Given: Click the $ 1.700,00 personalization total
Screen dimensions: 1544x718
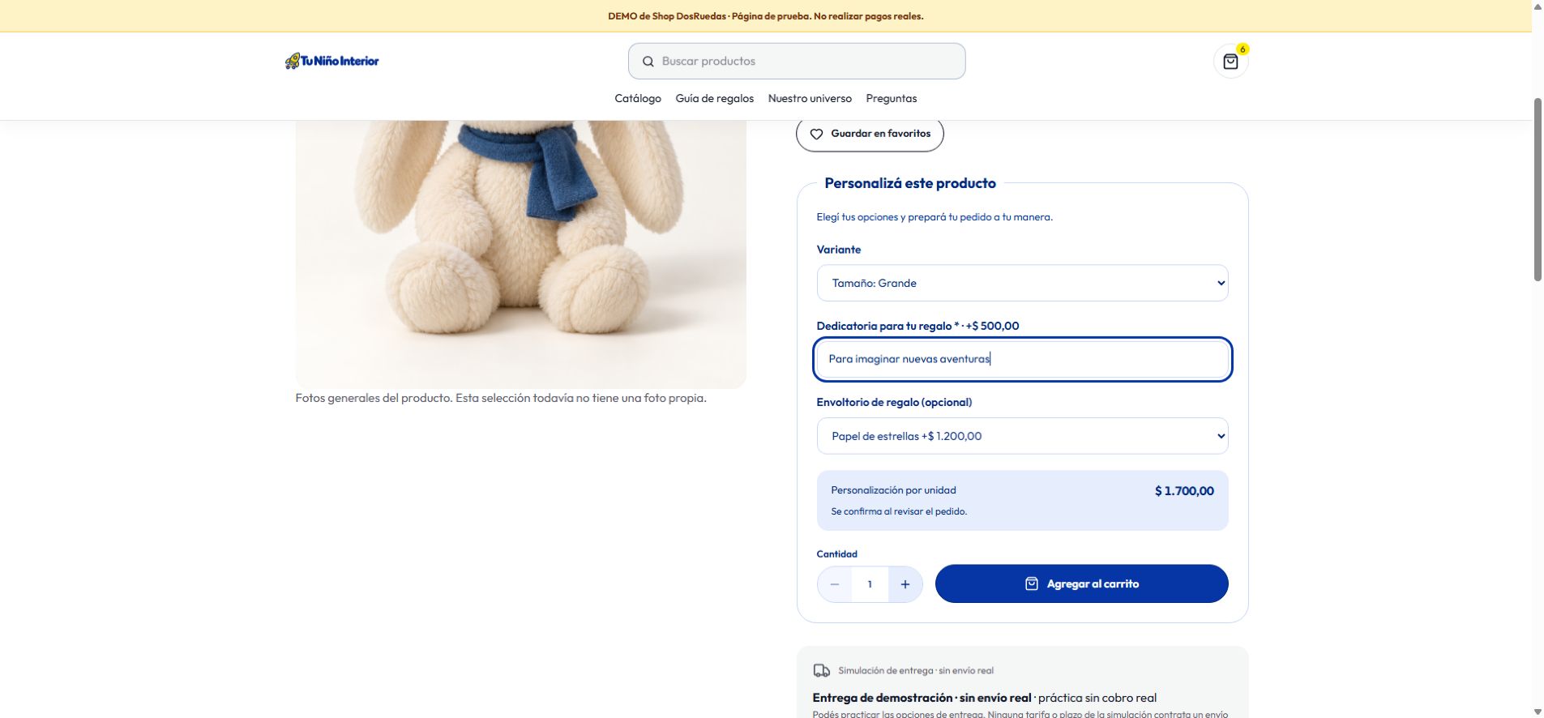Looking at the screenshot, I should [1184, 491].
